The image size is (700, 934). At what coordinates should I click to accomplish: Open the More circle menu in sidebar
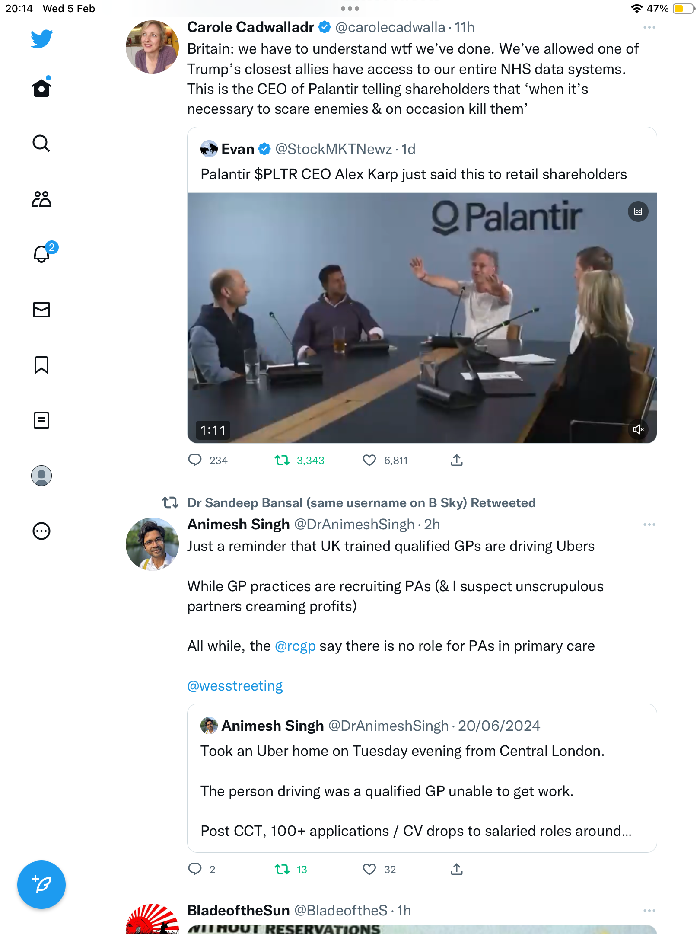point(41,531)
